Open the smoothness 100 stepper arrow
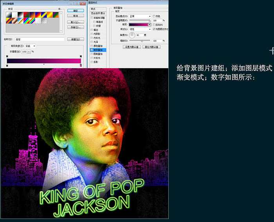 [29, 52]
